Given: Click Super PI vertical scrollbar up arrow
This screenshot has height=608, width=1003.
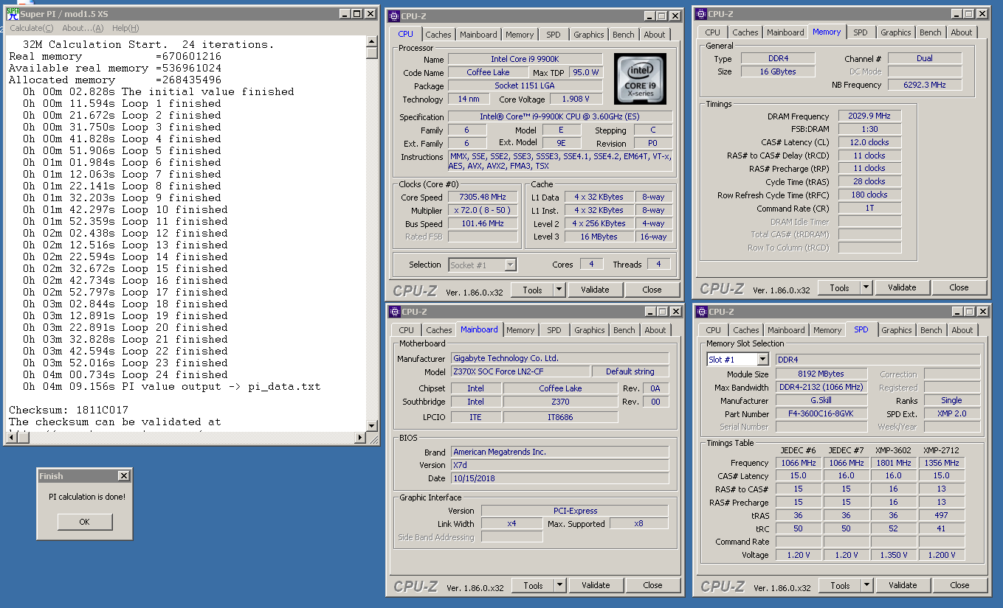Looking at the screenshot, I should tap(372, 41).
